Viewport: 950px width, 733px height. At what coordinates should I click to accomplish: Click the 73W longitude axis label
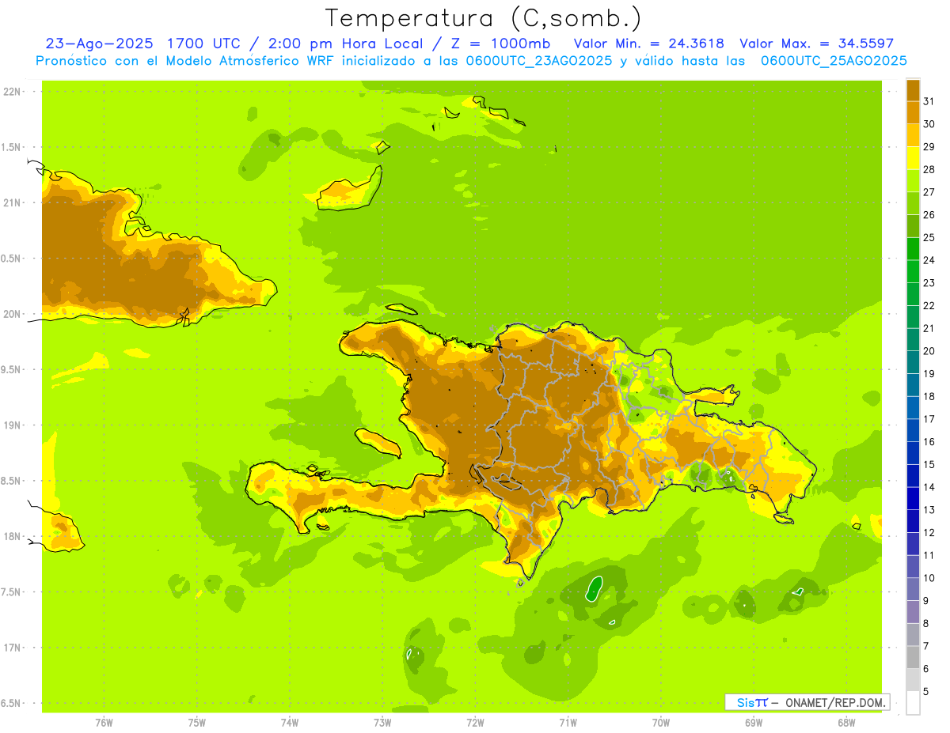[382, 722]
